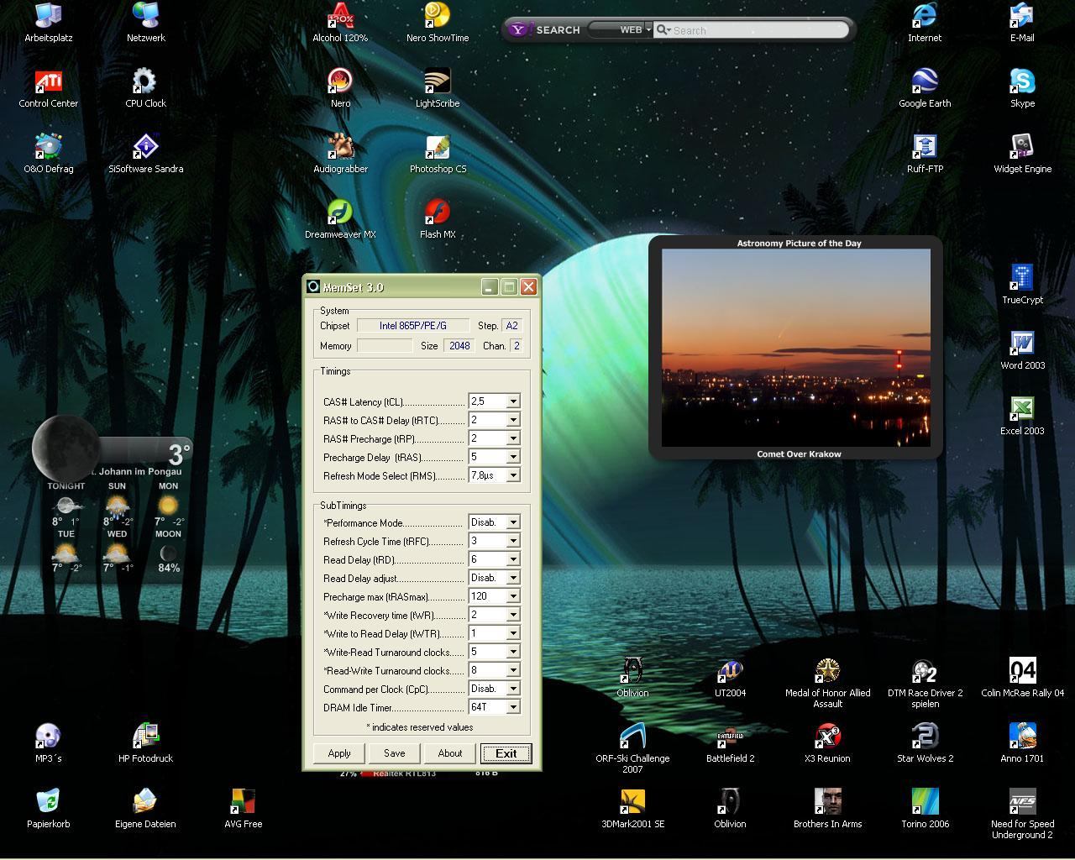Click the weather widget moon image

coord(66,447)
